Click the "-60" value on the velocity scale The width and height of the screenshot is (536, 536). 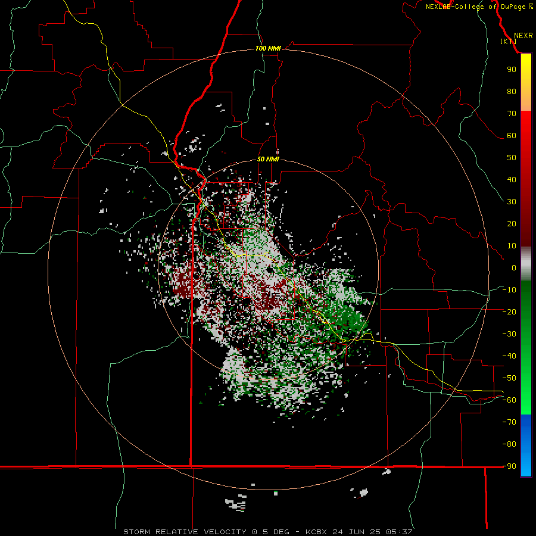click(x=509, y=400)
